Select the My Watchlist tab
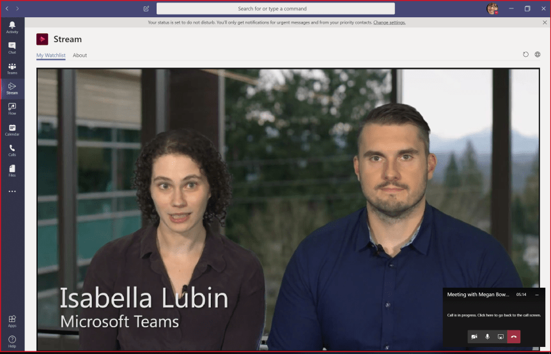The height and width of the screenshot is (354, 551). 50,55
